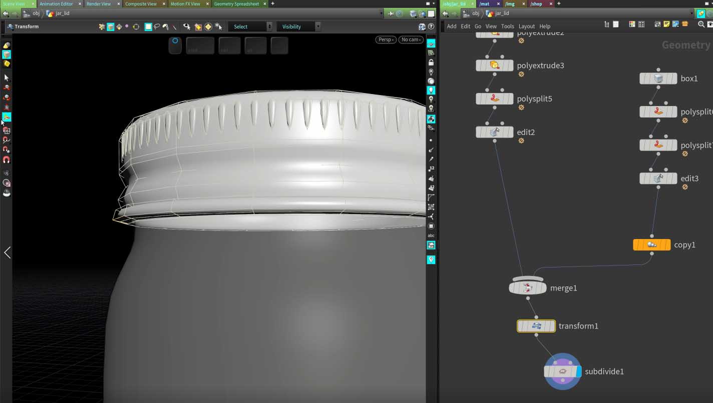Click the red magnet snapping tool icon

7,160
